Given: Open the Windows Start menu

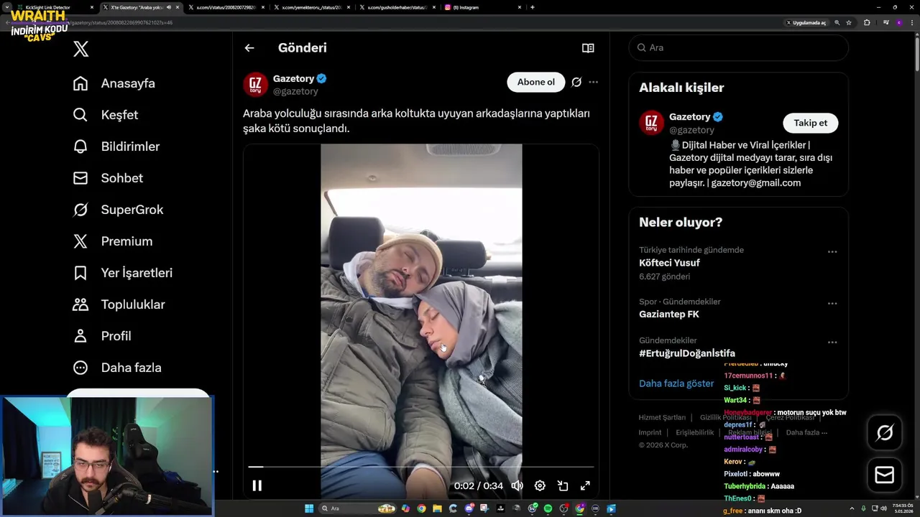Looking at the screenshot, I should (x=309, y=508).
